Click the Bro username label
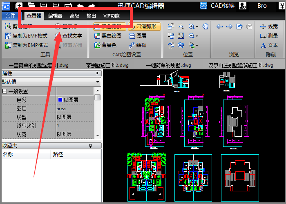This screenshot has width=286, height=204. point(262,6)
